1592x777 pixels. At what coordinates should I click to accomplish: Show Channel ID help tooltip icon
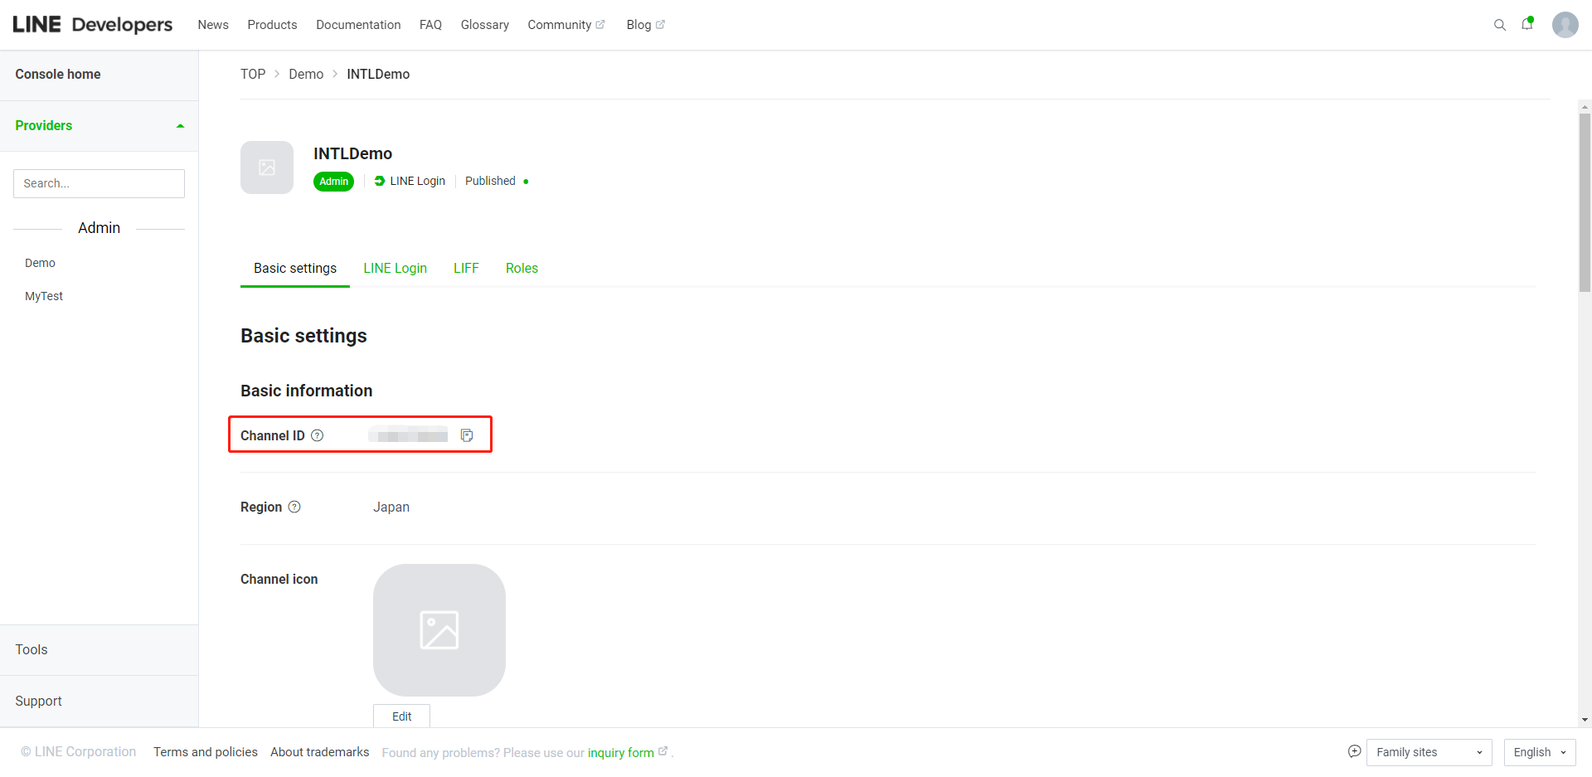[318, 435]
